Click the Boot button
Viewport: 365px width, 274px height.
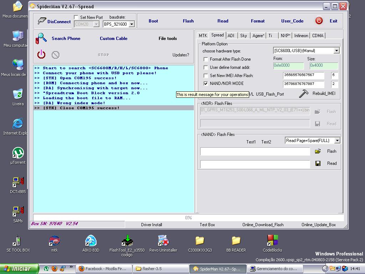tap(153, 21)
